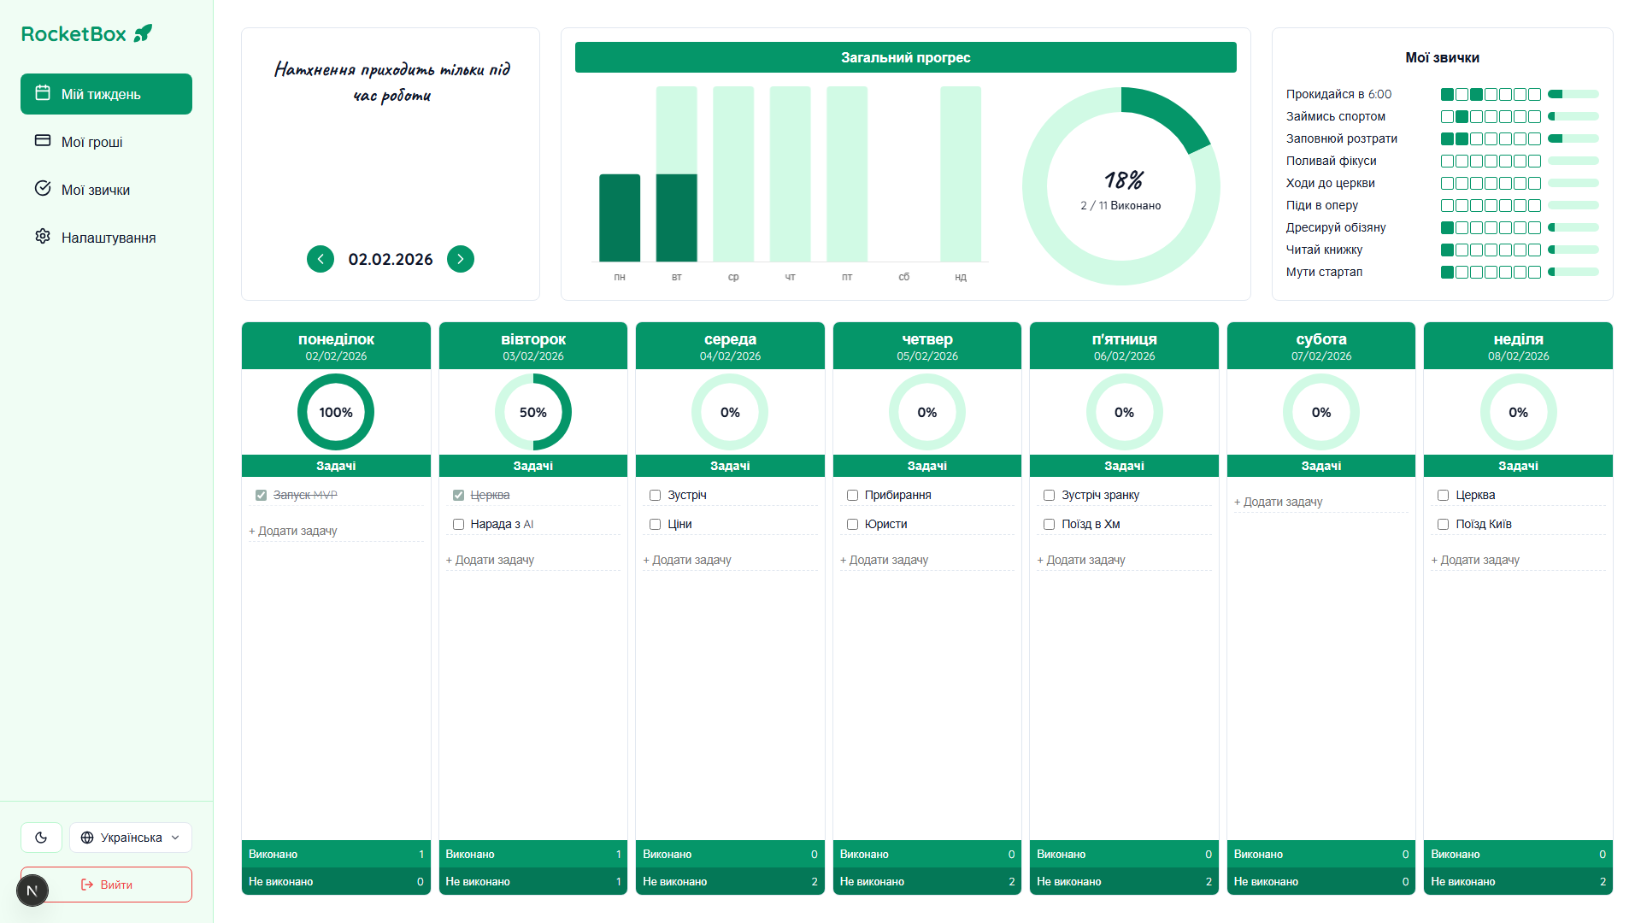Open Мої звички with the checkmark icon
This screenshot has width=1641, height=923.
pyautogui.click(x=43, y=189)
